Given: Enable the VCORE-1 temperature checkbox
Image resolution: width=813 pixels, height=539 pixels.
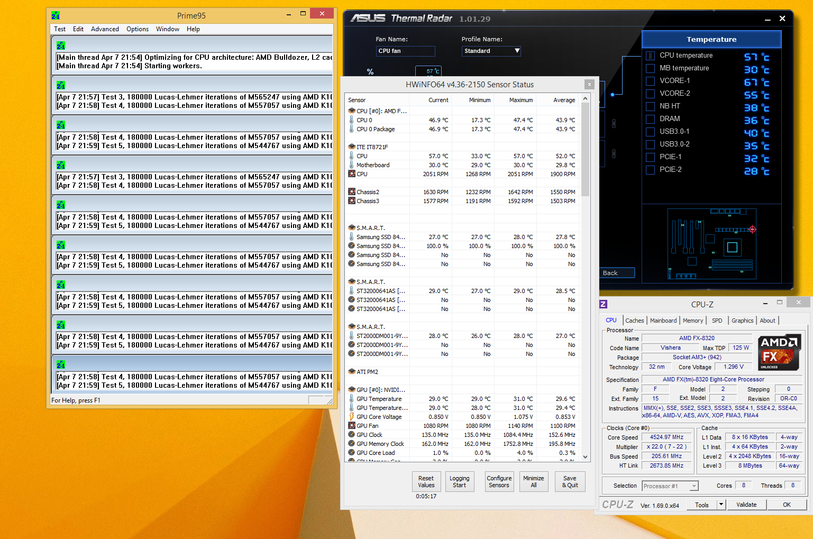Looking at the screenshot, I should pos(651,81).
